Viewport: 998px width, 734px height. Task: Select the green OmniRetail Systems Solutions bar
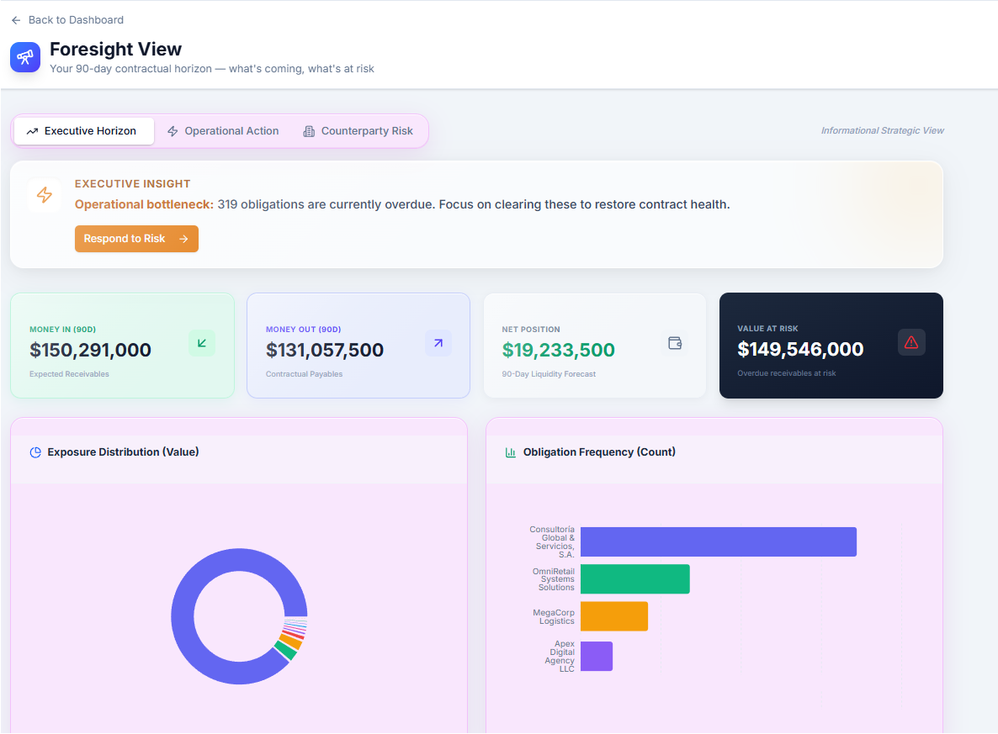click(634, 579)
